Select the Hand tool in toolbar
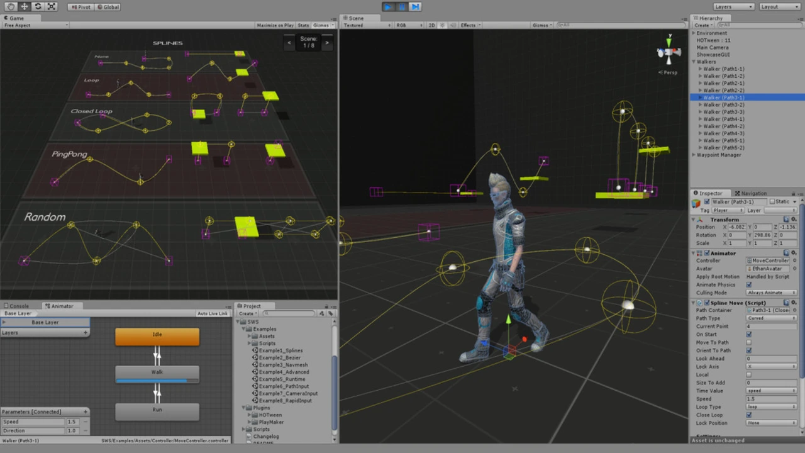The image size is (805, 453). [11, 6]
